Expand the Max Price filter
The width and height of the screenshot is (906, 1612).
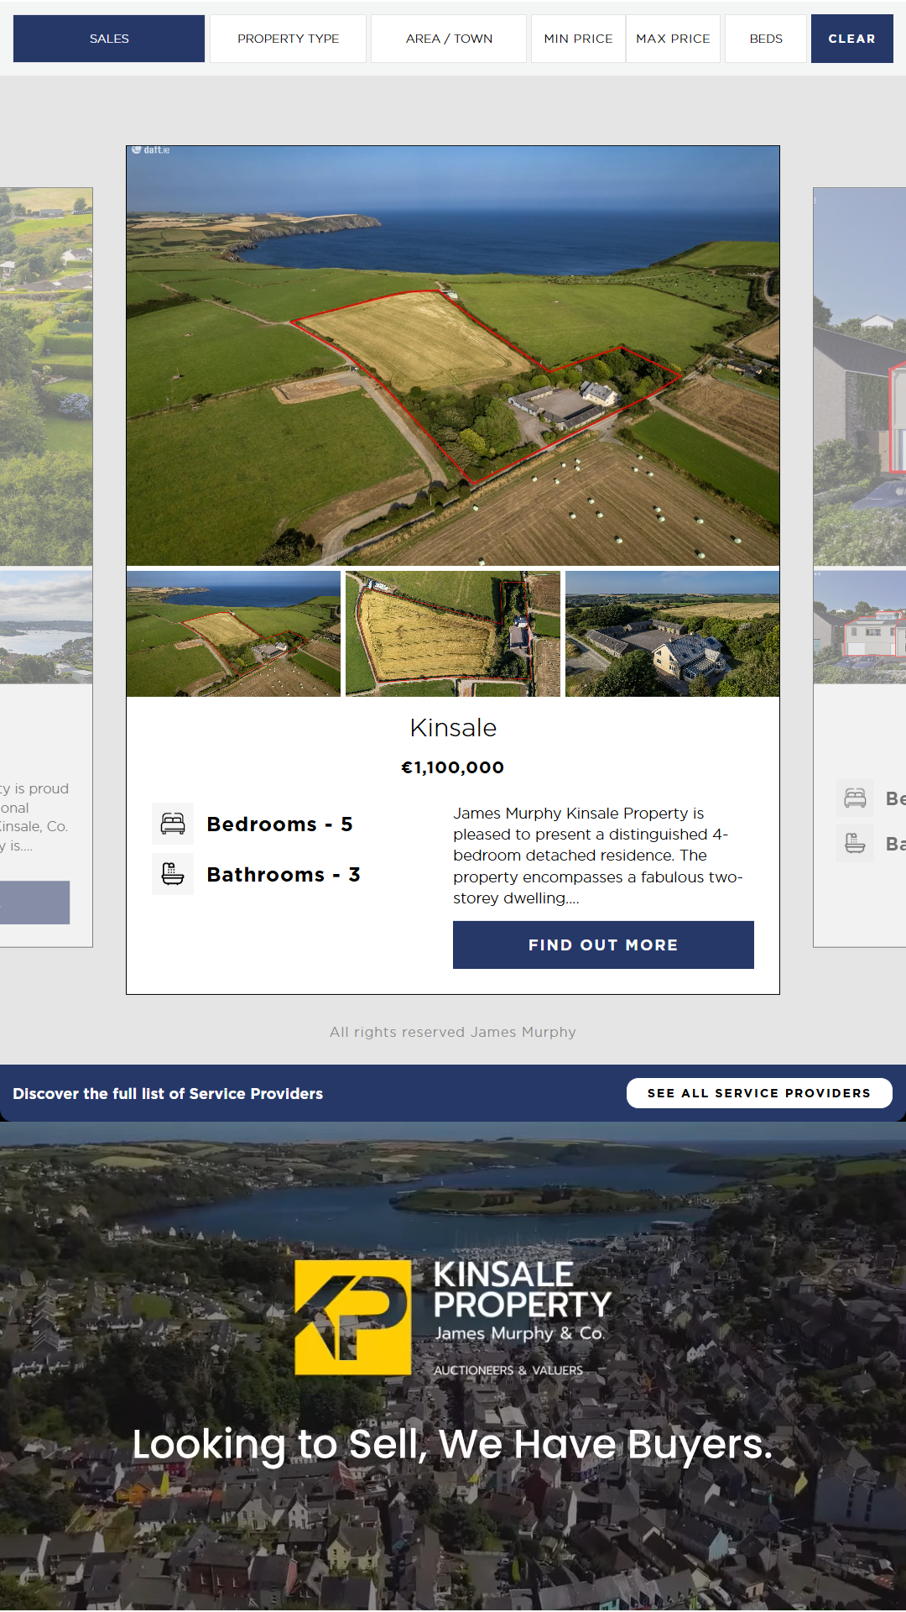pos(673,39)
